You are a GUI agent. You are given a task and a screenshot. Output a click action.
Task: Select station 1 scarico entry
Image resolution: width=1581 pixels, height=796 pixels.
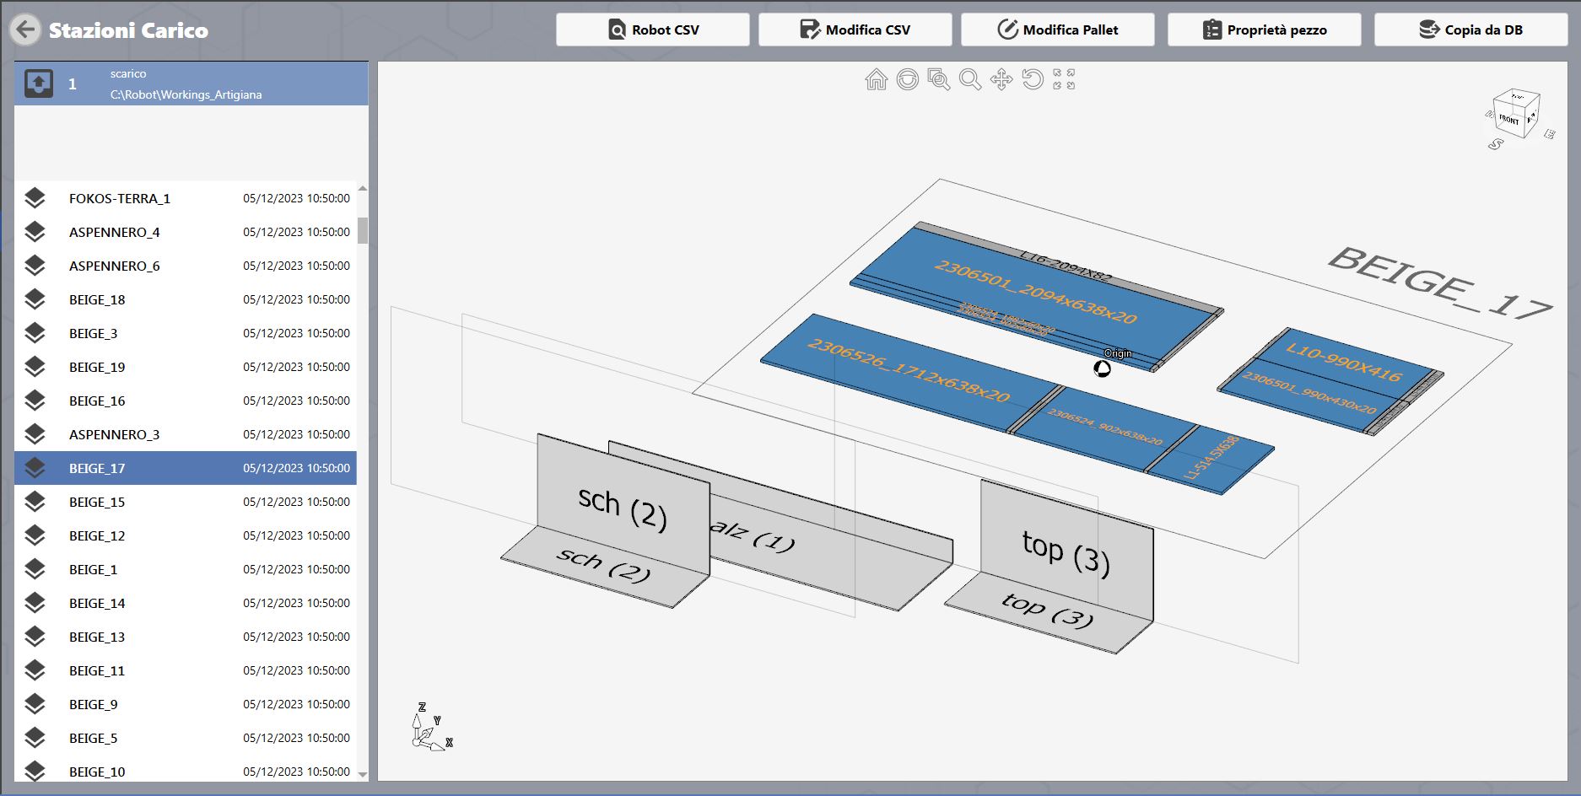click(192, 83)
